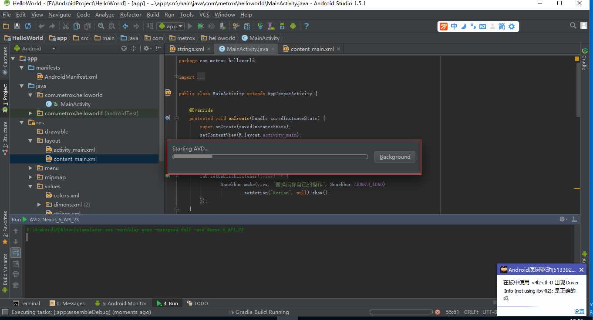Open the VCS menu
This screenshot has width=593, height=320.
(204, 14)
